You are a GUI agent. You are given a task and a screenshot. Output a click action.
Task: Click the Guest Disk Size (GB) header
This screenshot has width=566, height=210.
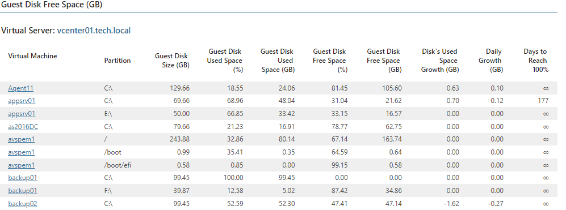click(172, 61)
